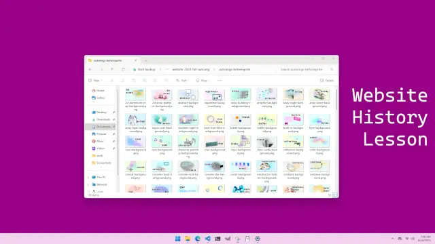Open the View dropdown menu
435x244 pixels.
pyautogui.click(x=203, y=81)
